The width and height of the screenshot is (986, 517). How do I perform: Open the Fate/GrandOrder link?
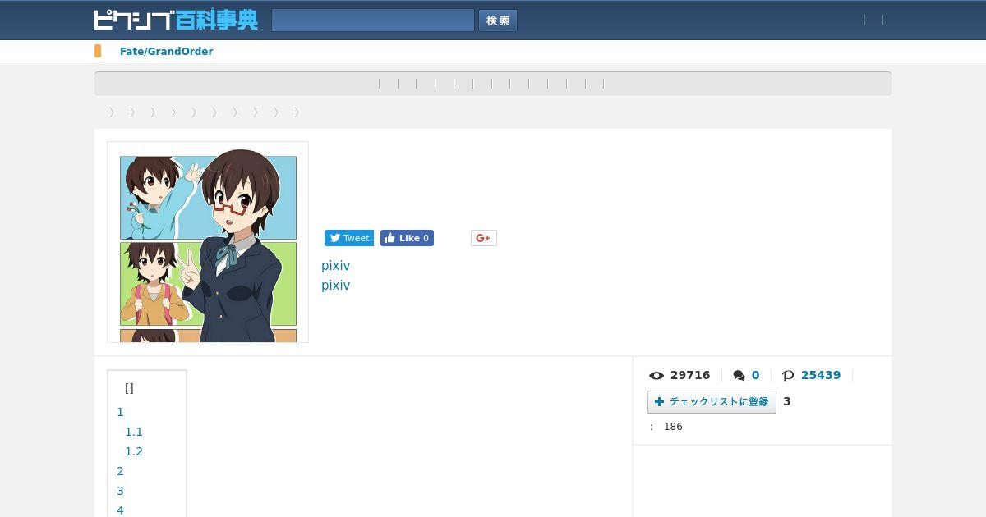click(166, 51)
